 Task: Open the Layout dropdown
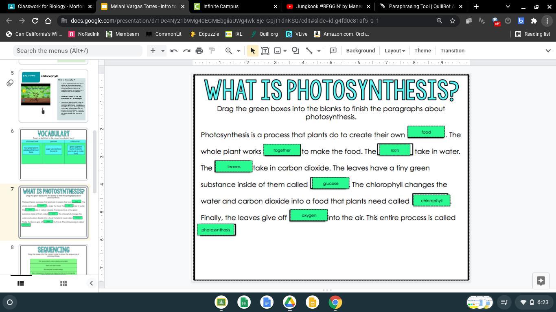pyautogui.click(x=395, y=51)
